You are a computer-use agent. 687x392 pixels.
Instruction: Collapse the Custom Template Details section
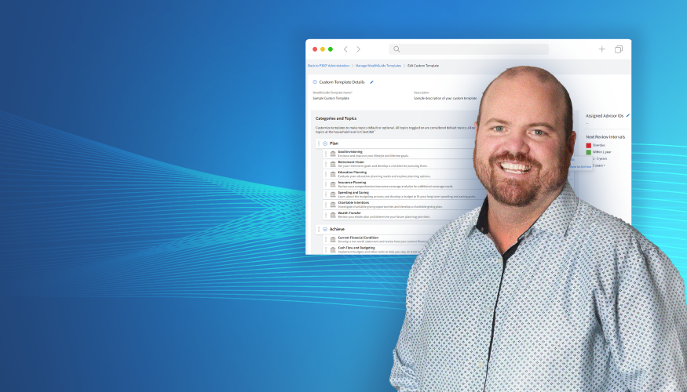(315, 82)
